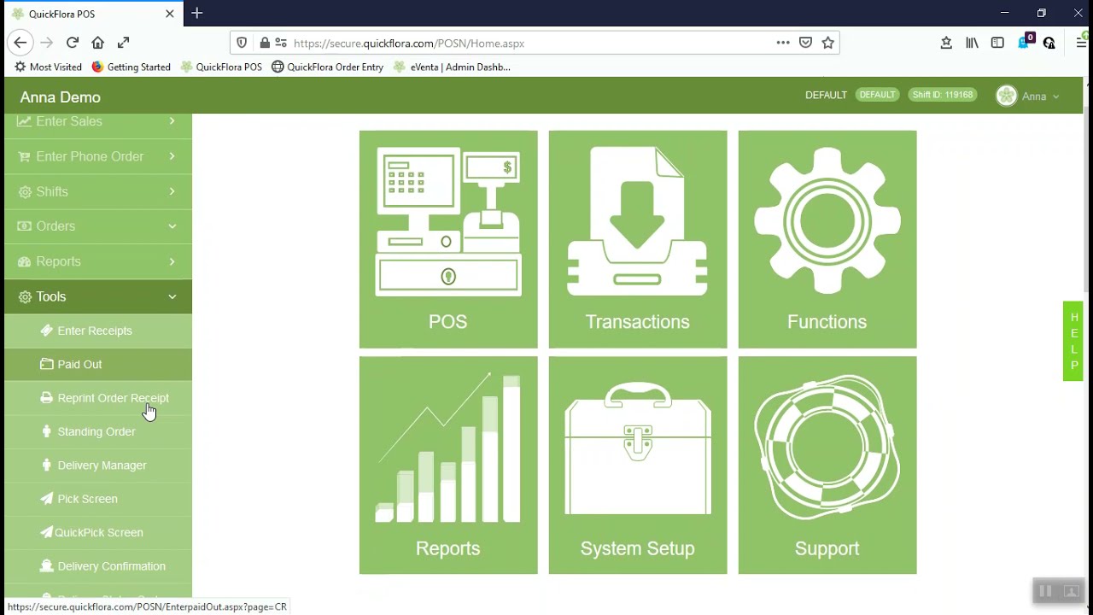Expand the Orders menu
Image resolution: width=1093 pixels, height=615 pixels.
point(98,226)
